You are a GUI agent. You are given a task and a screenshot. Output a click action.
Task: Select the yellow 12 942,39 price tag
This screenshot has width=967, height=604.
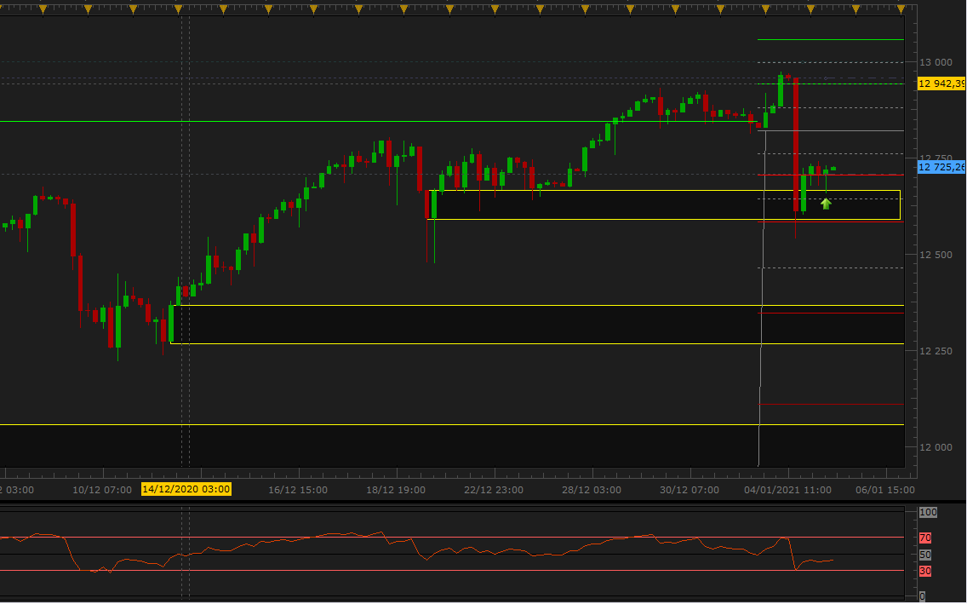pyautogui.click(x=941, y=83)
